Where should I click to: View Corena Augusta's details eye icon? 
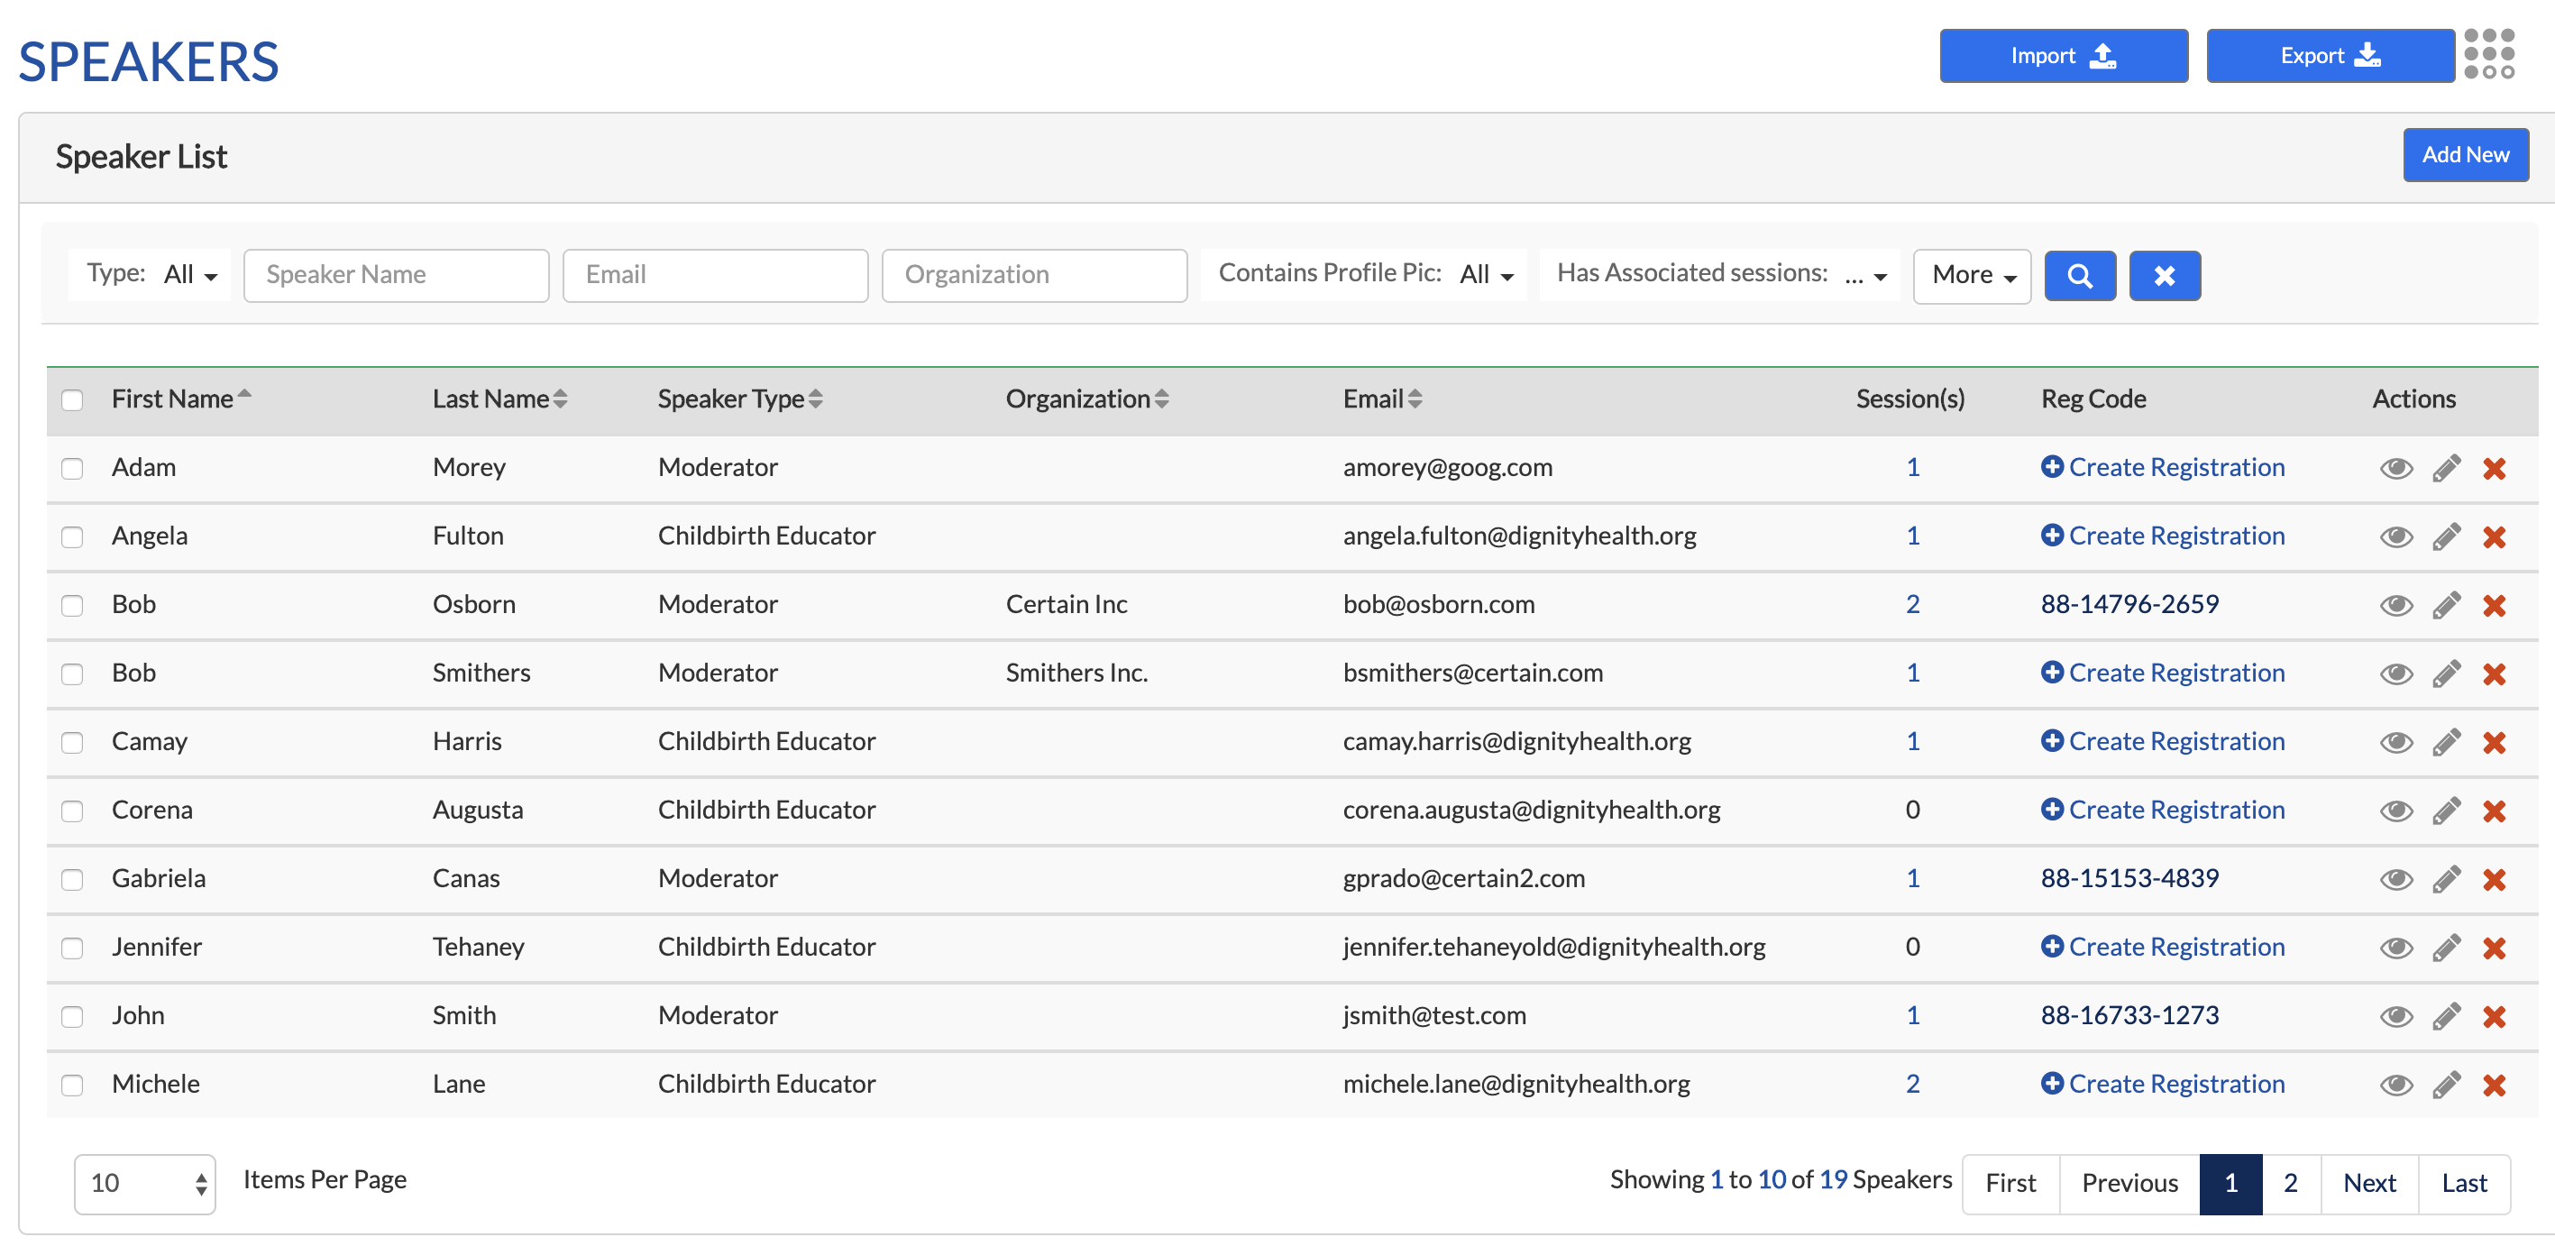[x=2396, y=811]
